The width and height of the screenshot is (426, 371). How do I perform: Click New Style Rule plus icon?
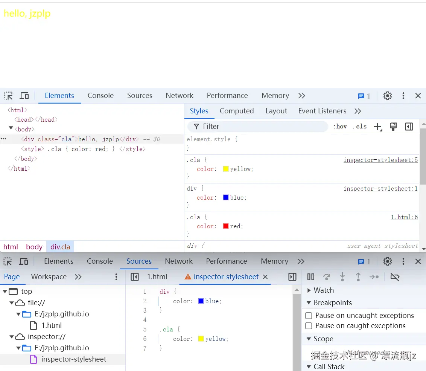coord(378,127)
